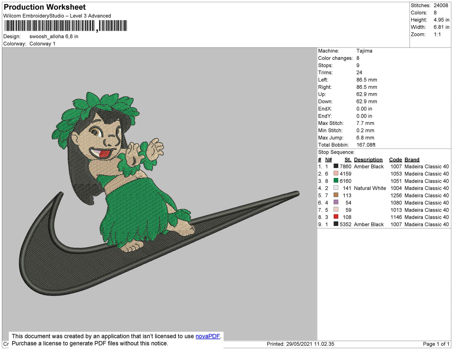Click "Wilcom EmbroideryStudio – Level 3 Advanced" text
The width and height of the screenshot is (453, 350).
tap(57, 16)
